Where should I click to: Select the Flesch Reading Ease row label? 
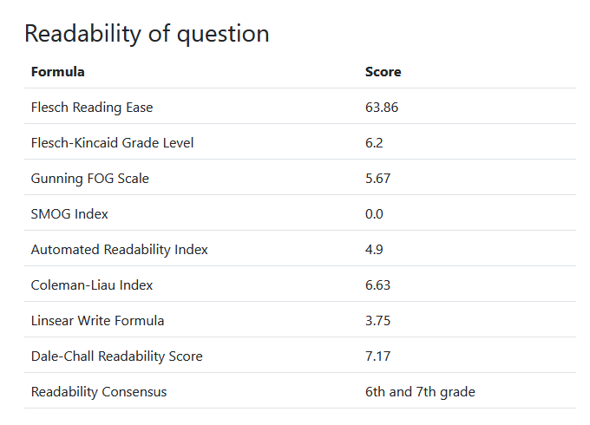[x=92, y=108]
